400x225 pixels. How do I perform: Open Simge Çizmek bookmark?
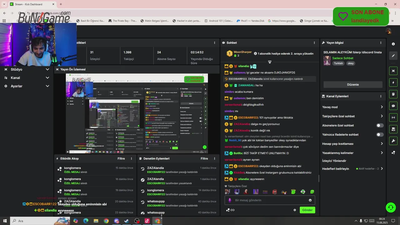(x=314, y=21)
